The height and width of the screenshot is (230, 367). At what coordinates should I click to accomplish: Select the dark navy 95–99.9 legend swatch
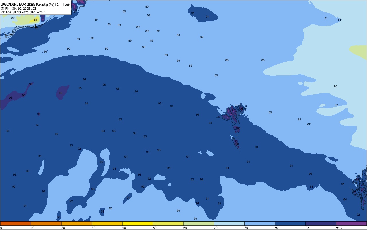coord(321,223)
